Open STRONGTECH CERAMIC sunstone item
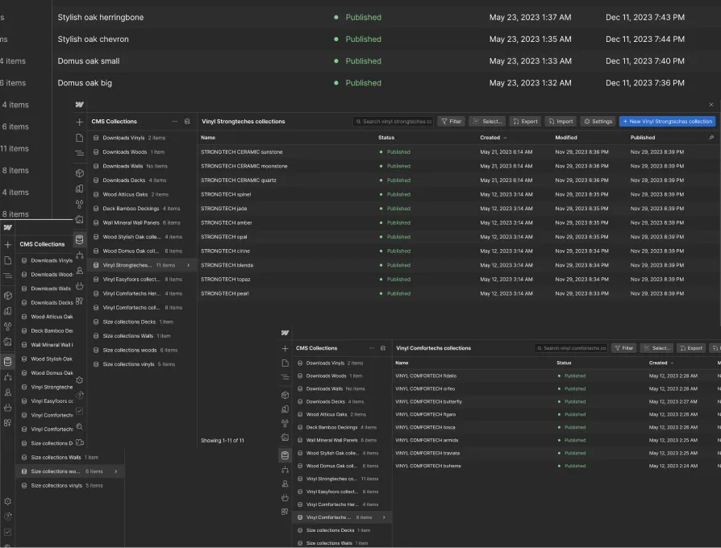The image size is (721, 548). (x=458, y=152)
